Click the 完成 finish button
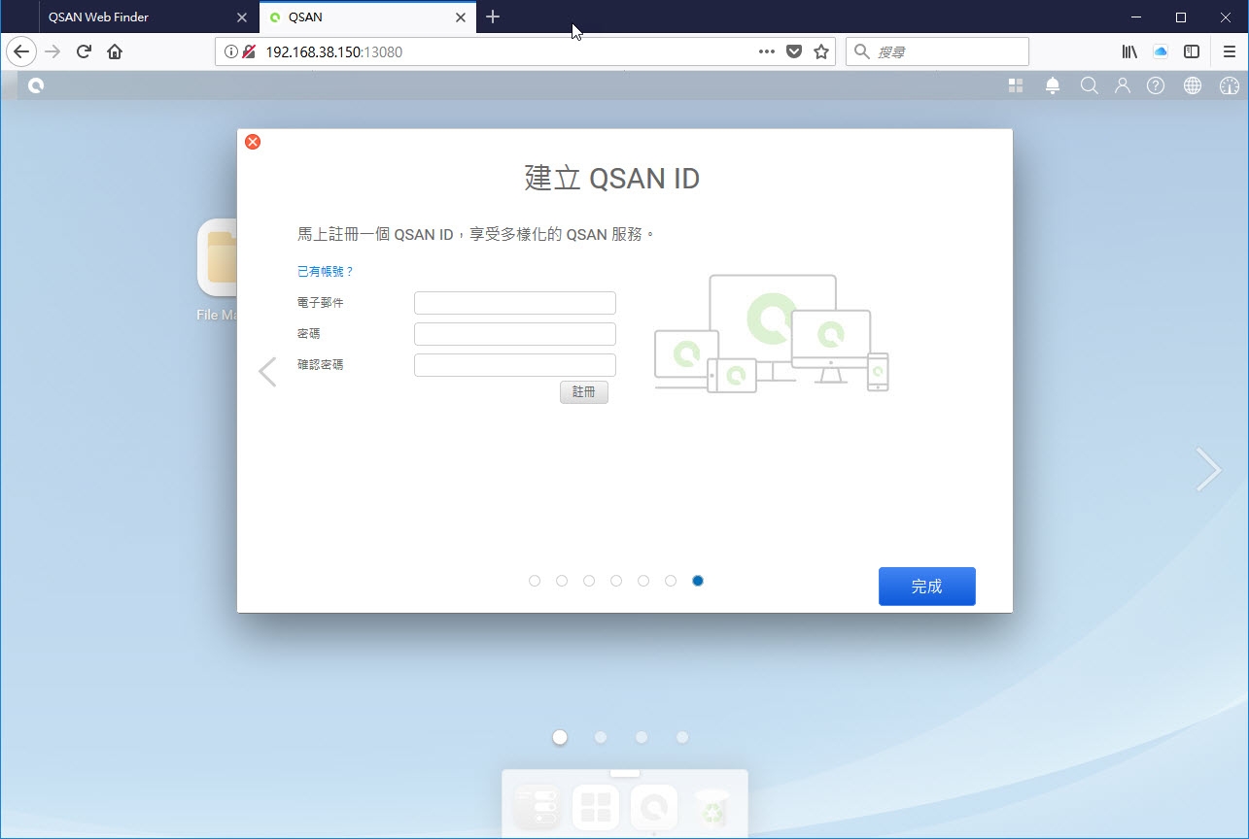The image size is (1249, 839). pos(926,587)
